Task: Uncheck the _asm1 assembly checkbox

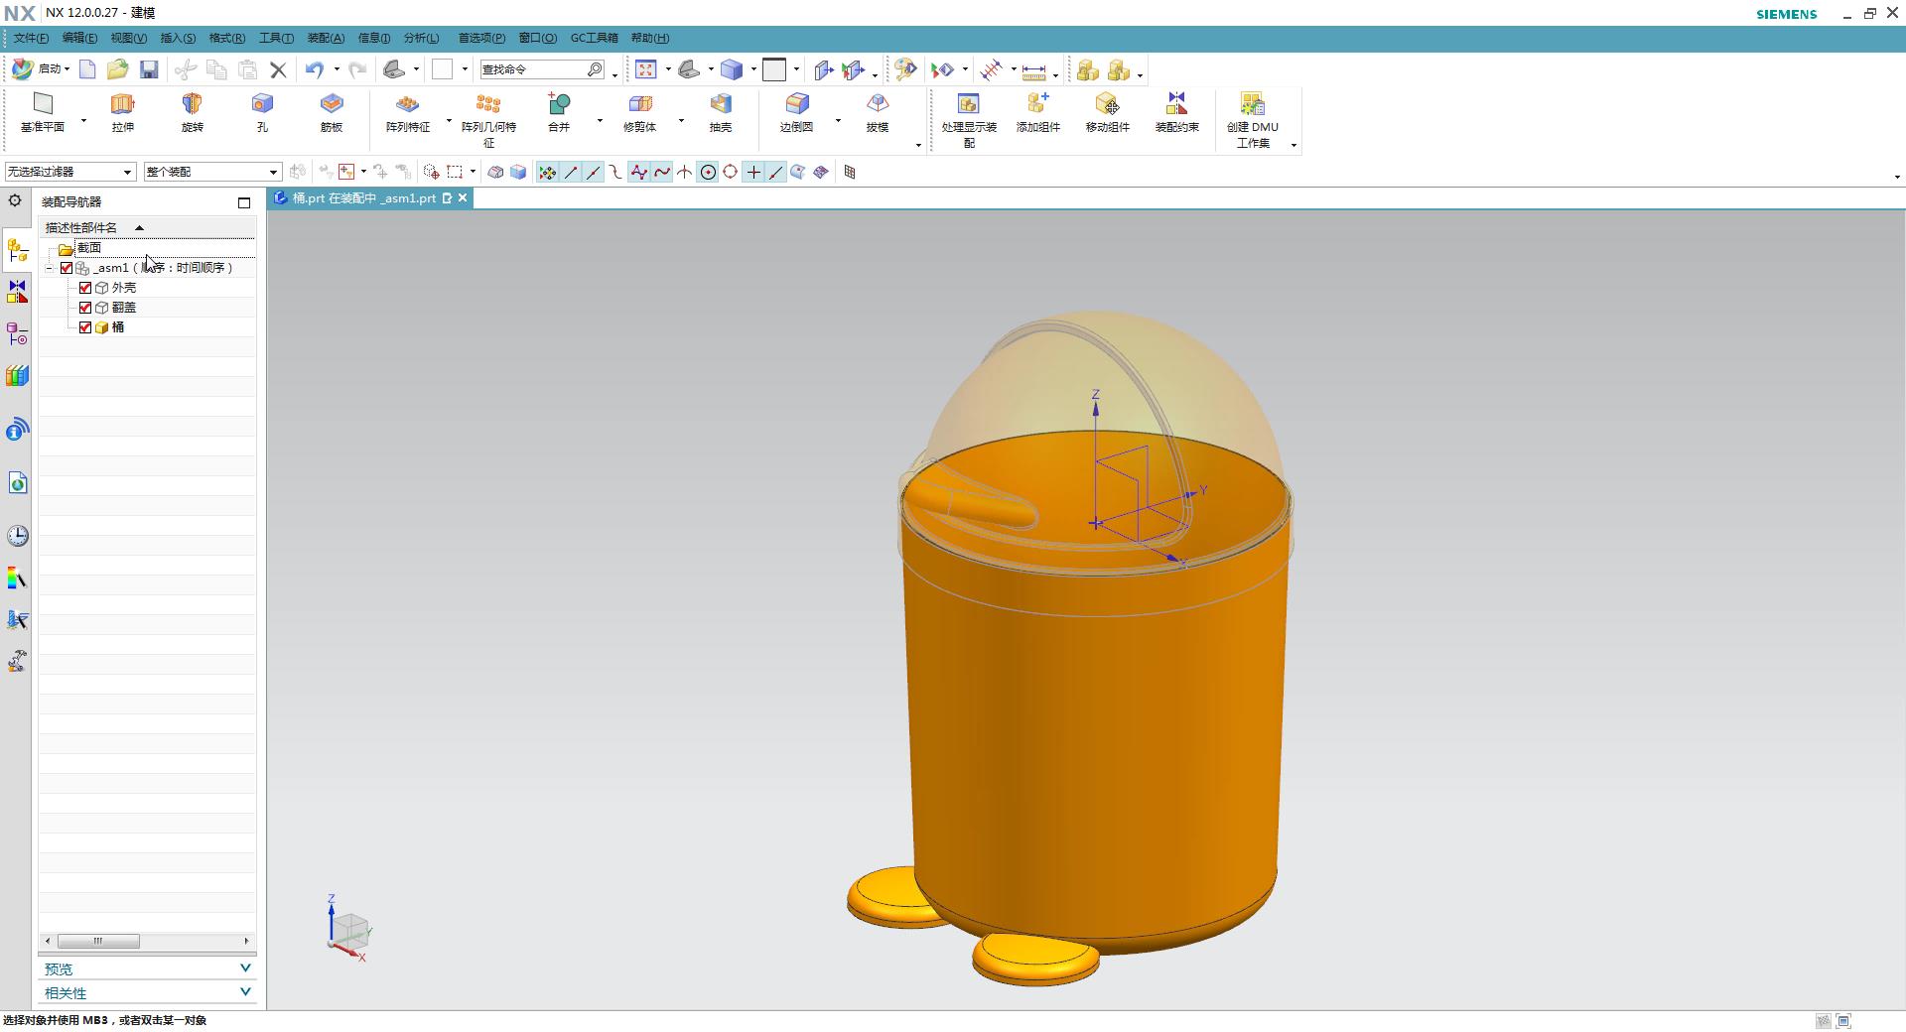Action: 67,268
